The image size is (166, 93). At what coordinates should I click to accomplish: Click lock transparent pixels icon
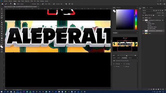click(146, 15)
